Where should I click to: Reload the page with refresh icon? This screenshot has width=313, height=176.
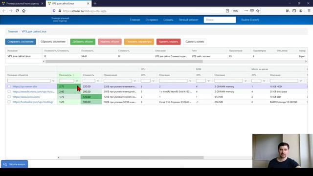coord(17,11)
